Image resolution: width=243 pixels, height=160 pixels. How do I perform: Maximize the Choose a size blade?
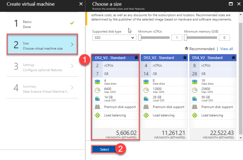pyautogui.click(x=231, y=4)
